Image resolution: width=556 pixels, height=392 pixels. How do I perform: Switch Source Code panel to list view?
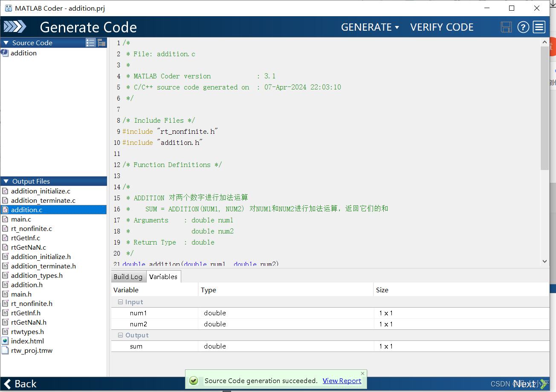90,43
